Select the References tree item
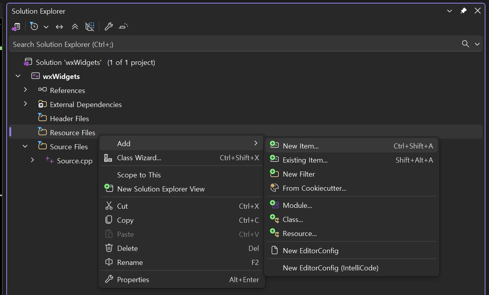This screenshot has width=489, height=295. pos(68,90)
